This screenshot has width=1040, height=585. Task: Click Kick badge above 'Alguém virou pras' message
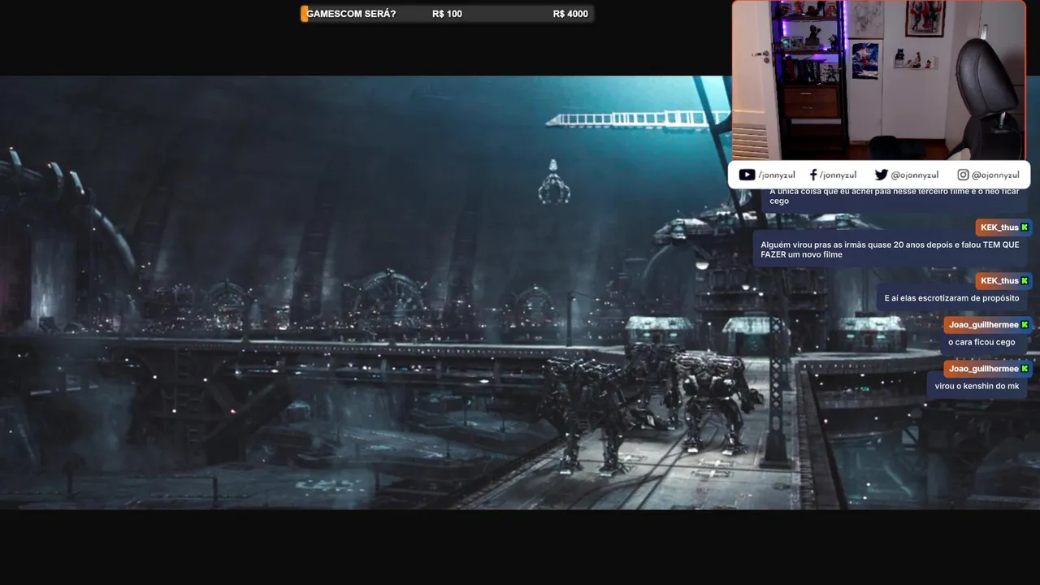[1025, 227]
